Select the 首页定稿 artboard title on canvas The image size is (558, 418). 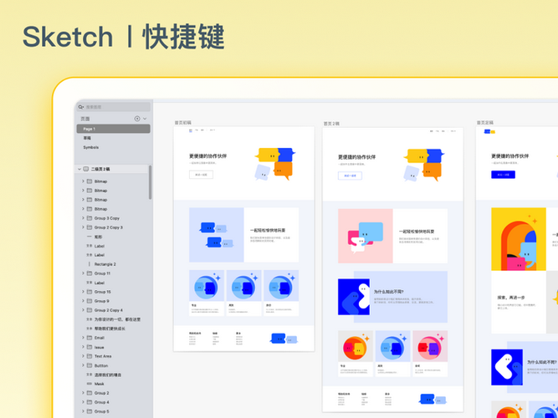click(x=485, y=123)
